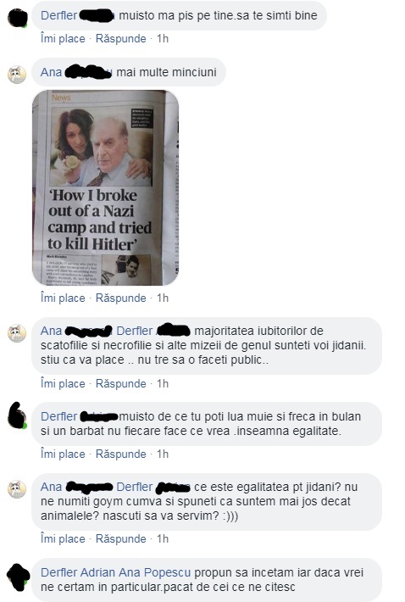Click 'Răspunde' under the newspaper photo
405x602 pixels.
click(121, 298)
